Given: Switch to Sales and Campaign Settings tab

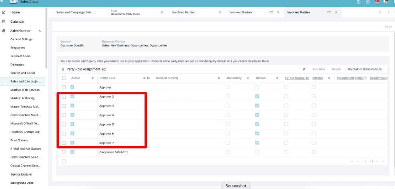Looking at the screenshot, I should point(74,12).
